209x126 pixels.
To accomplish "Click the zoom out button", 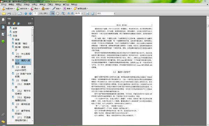I will [x=69, y=14].
